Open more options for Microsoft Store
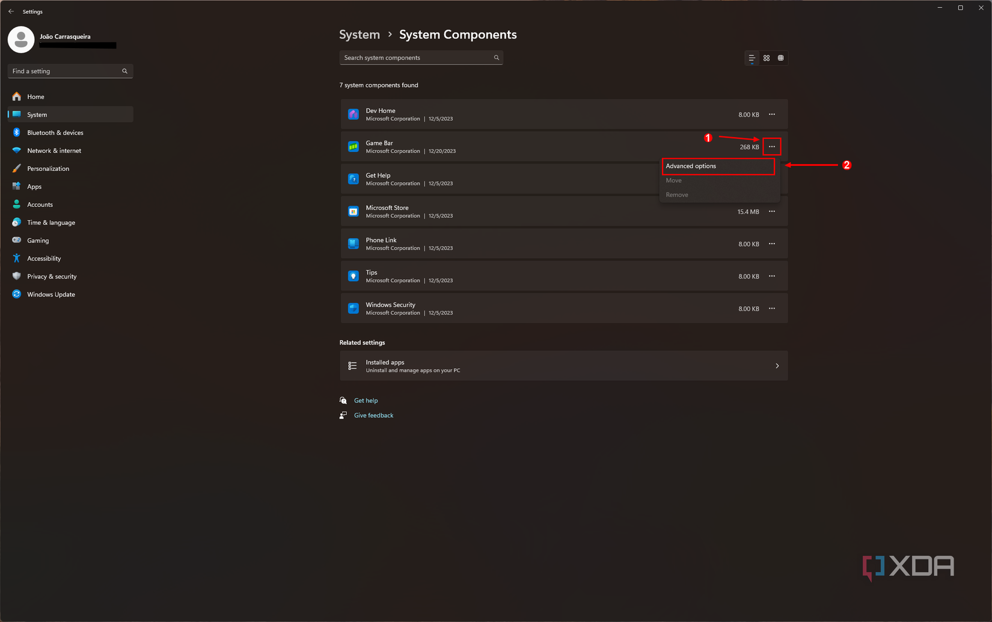This screenshot has width=992, height=622. (772, 211)
